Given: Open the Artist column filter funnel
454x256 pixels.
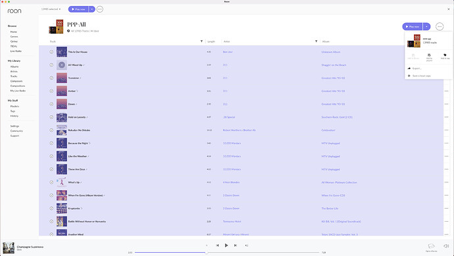Looking at the screenshot, I should (316, 41).
